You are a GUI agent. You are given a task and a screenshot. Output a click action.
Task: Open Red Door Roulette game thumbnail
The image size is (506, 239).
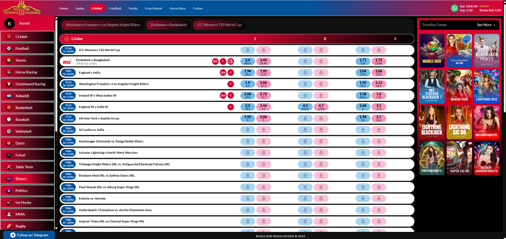click(x=487, y=122)
